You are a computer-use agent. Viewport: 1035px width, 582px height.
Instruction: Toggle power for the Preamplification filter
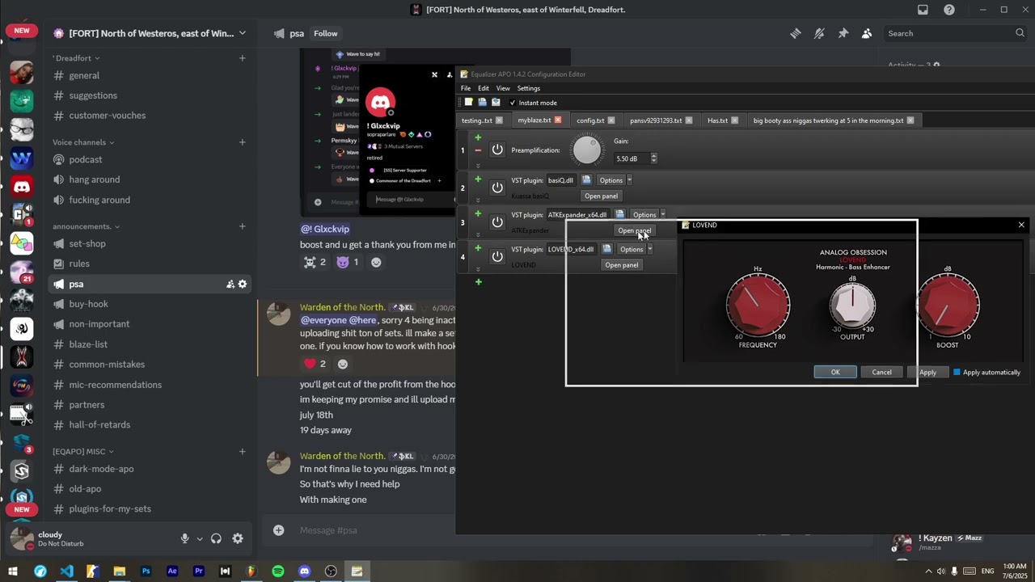497,150
